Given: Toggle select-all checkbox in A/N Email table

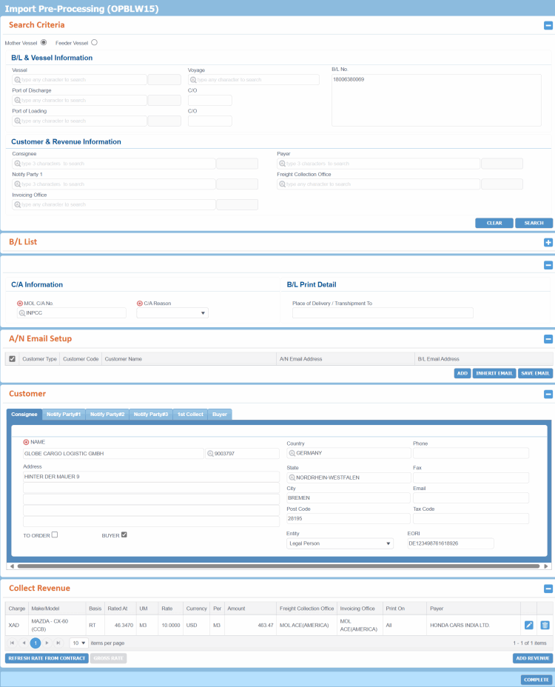Looking at the screenshot, I should (13, 359).
